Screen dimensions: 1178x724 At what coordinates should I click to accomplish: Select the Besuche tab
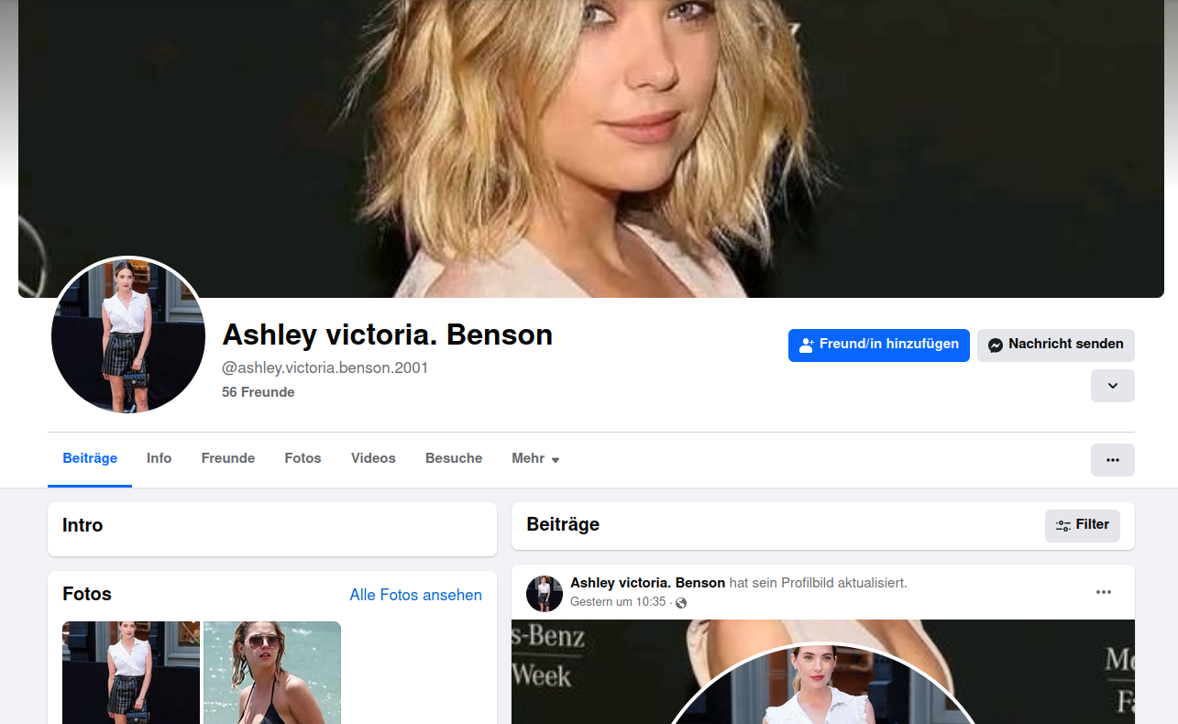click(454, 459)
